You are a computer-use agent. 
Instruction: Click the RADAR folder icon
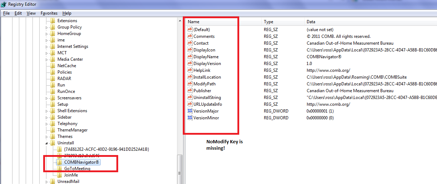(53, 79)
